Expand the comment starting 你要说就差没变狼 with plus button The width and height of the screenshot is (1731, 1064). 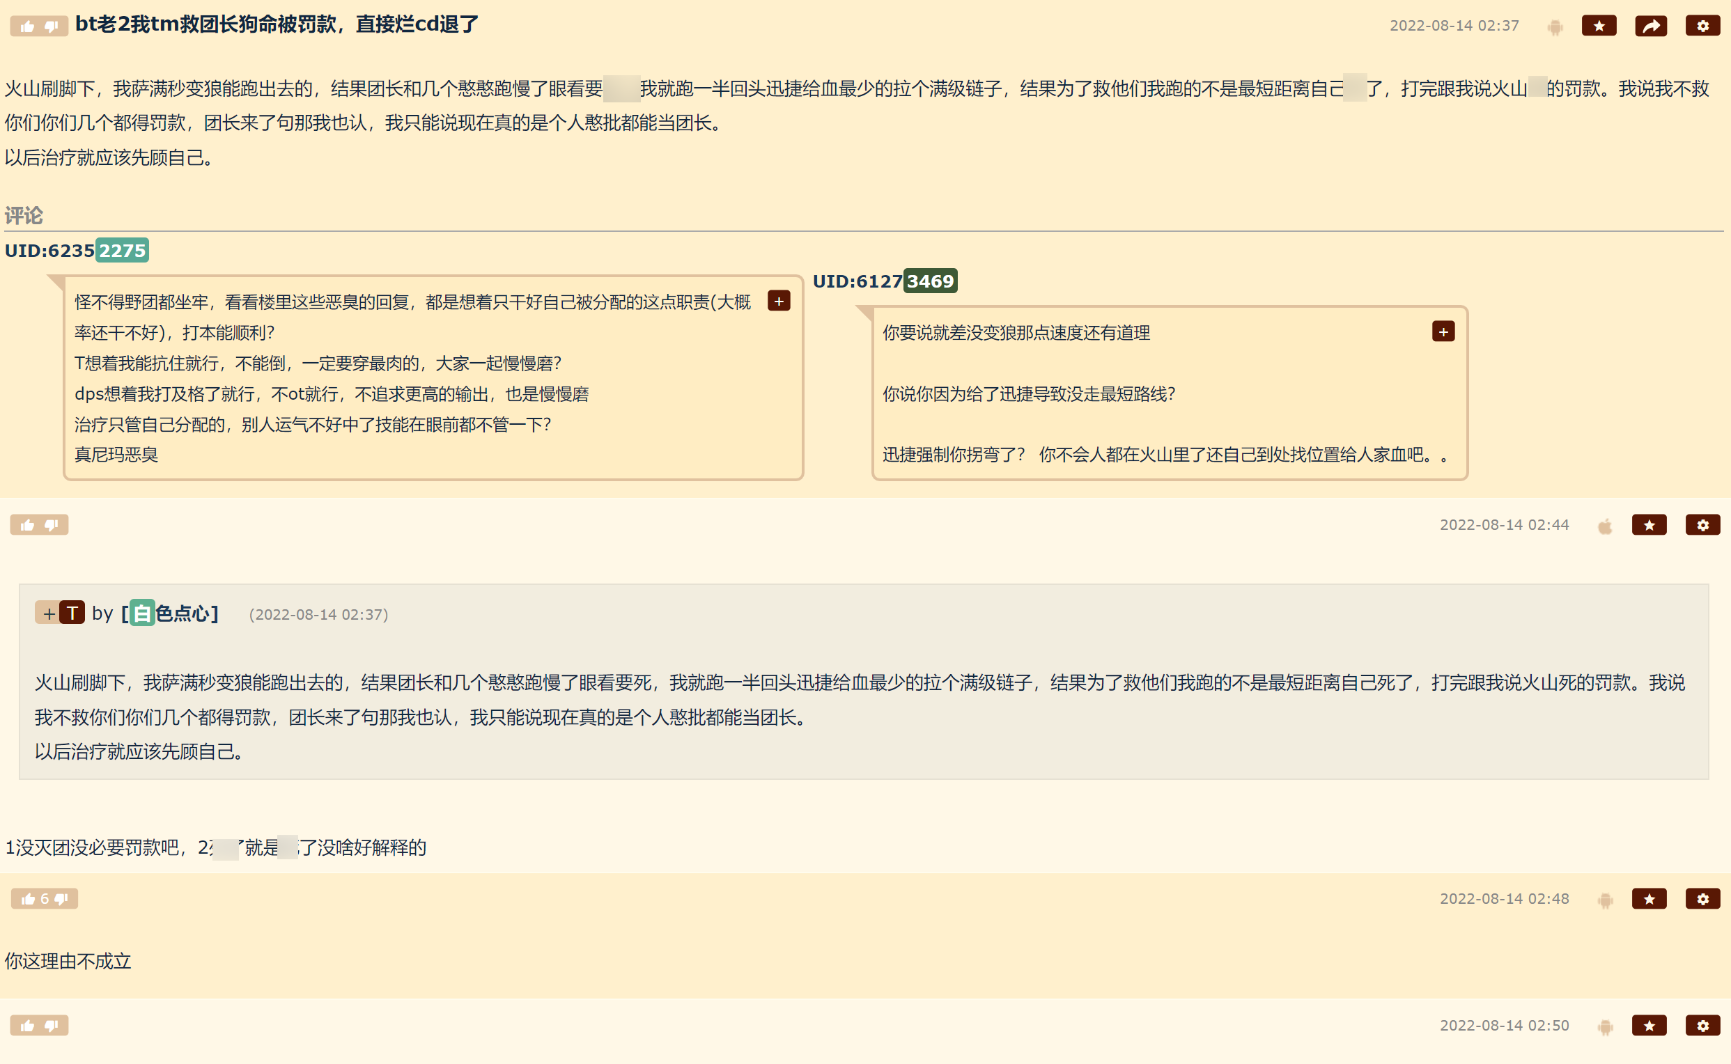1443,331
